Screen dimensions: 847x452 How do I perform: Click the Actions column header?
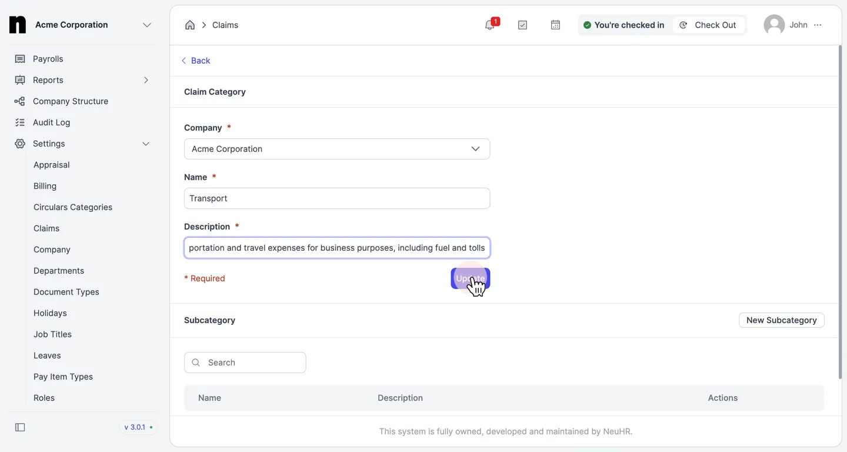[x=723, y=398]
